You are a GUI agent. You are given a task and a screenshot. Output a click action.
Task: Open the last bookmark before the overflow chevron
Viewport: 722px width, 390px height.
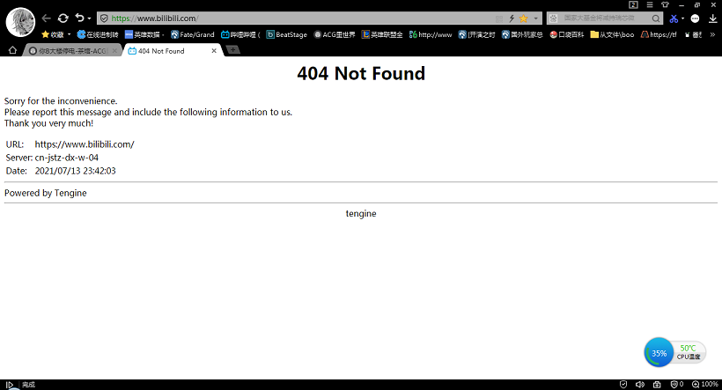click(x=693, y=34)
